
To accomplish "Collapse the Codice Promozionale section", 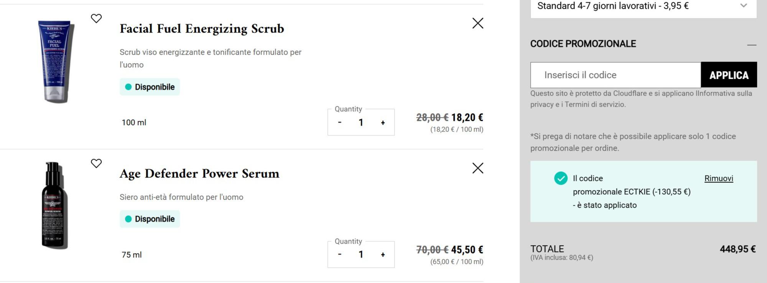I will click(752, 44).
